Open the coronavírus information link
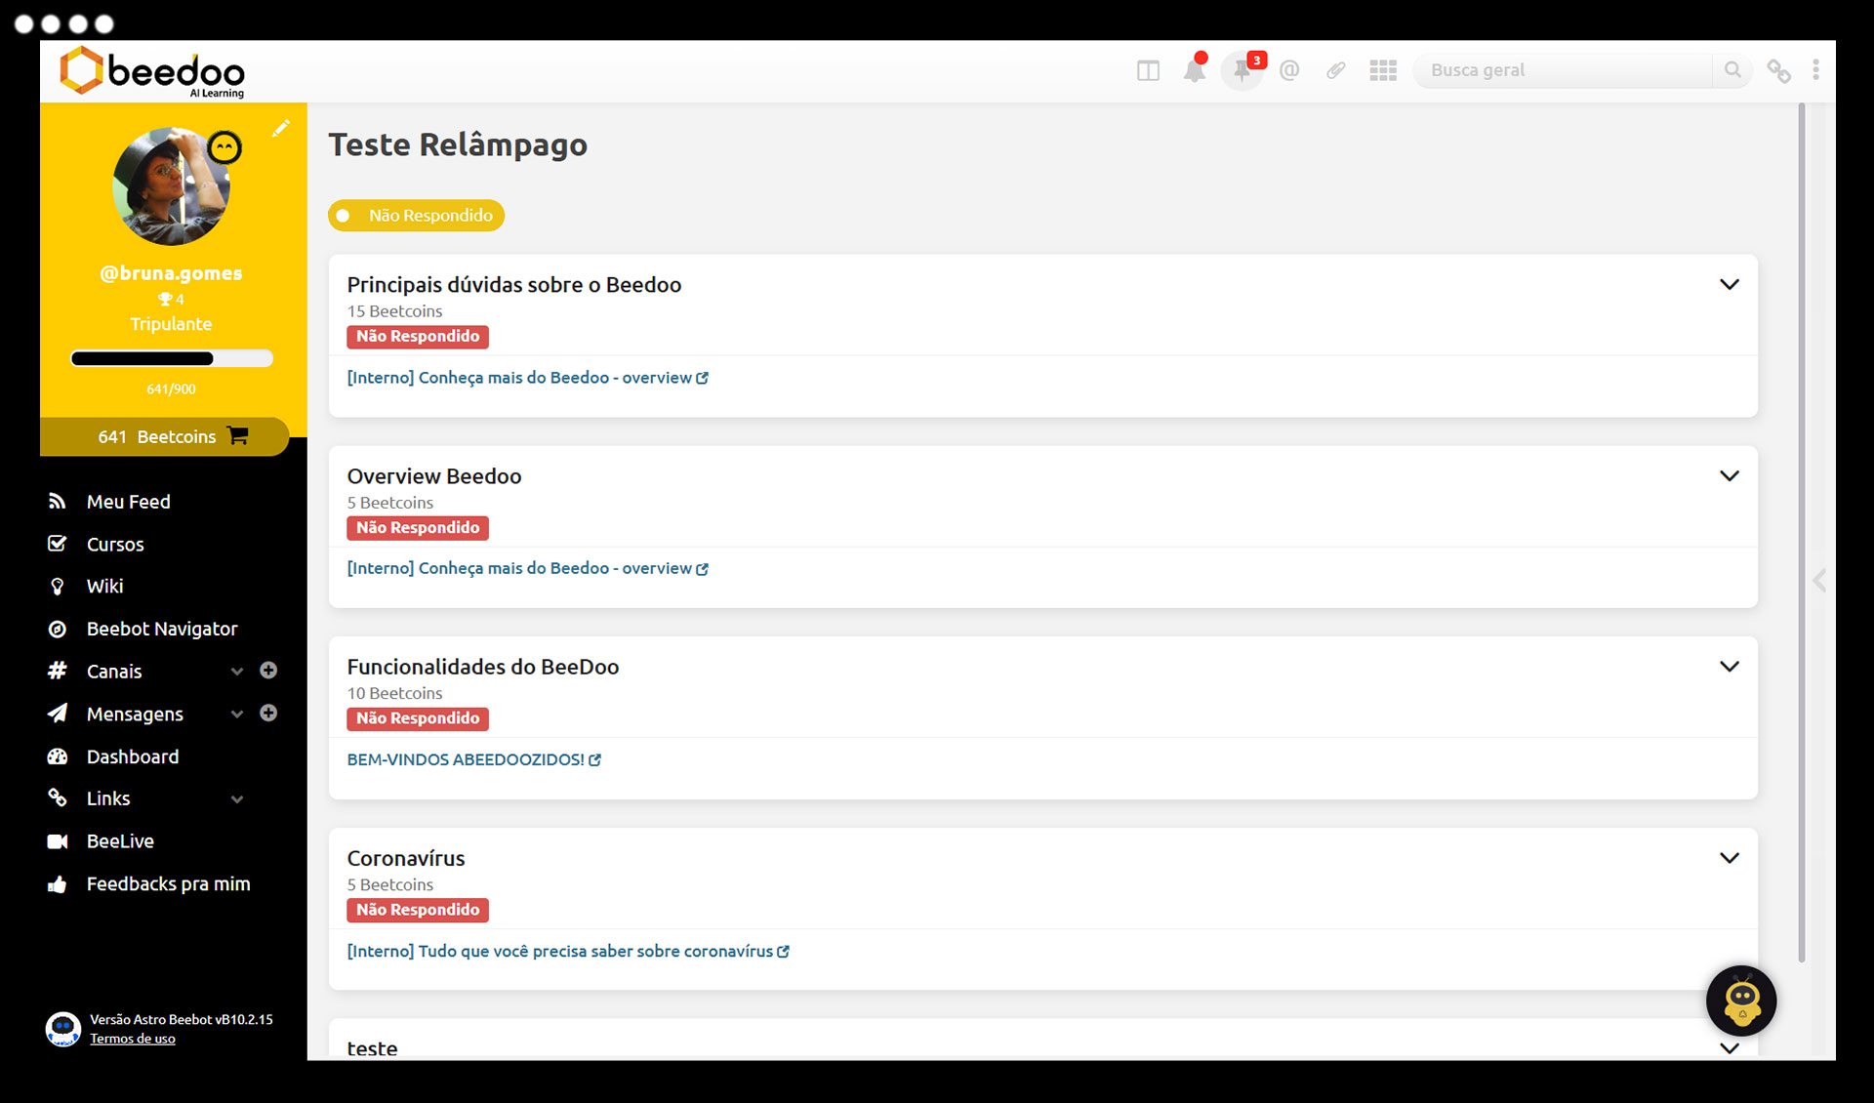 (568, 951)
